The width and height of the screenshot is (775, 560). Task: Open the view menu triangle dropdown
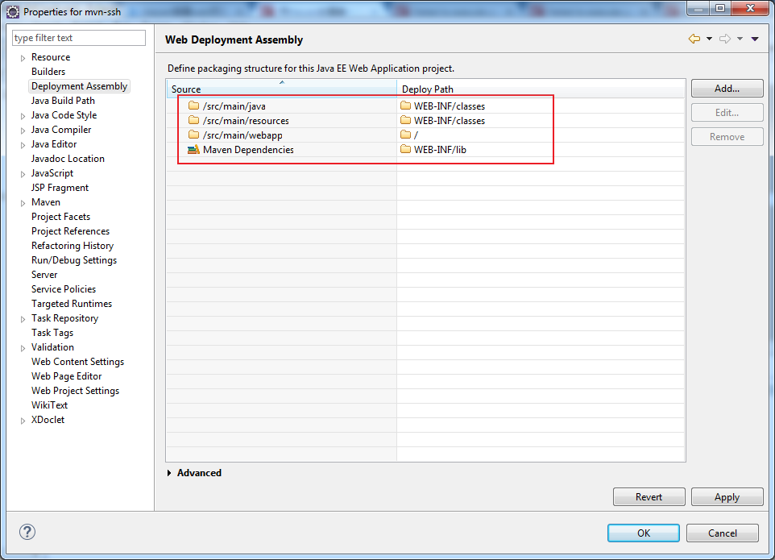tap(755, 39)
